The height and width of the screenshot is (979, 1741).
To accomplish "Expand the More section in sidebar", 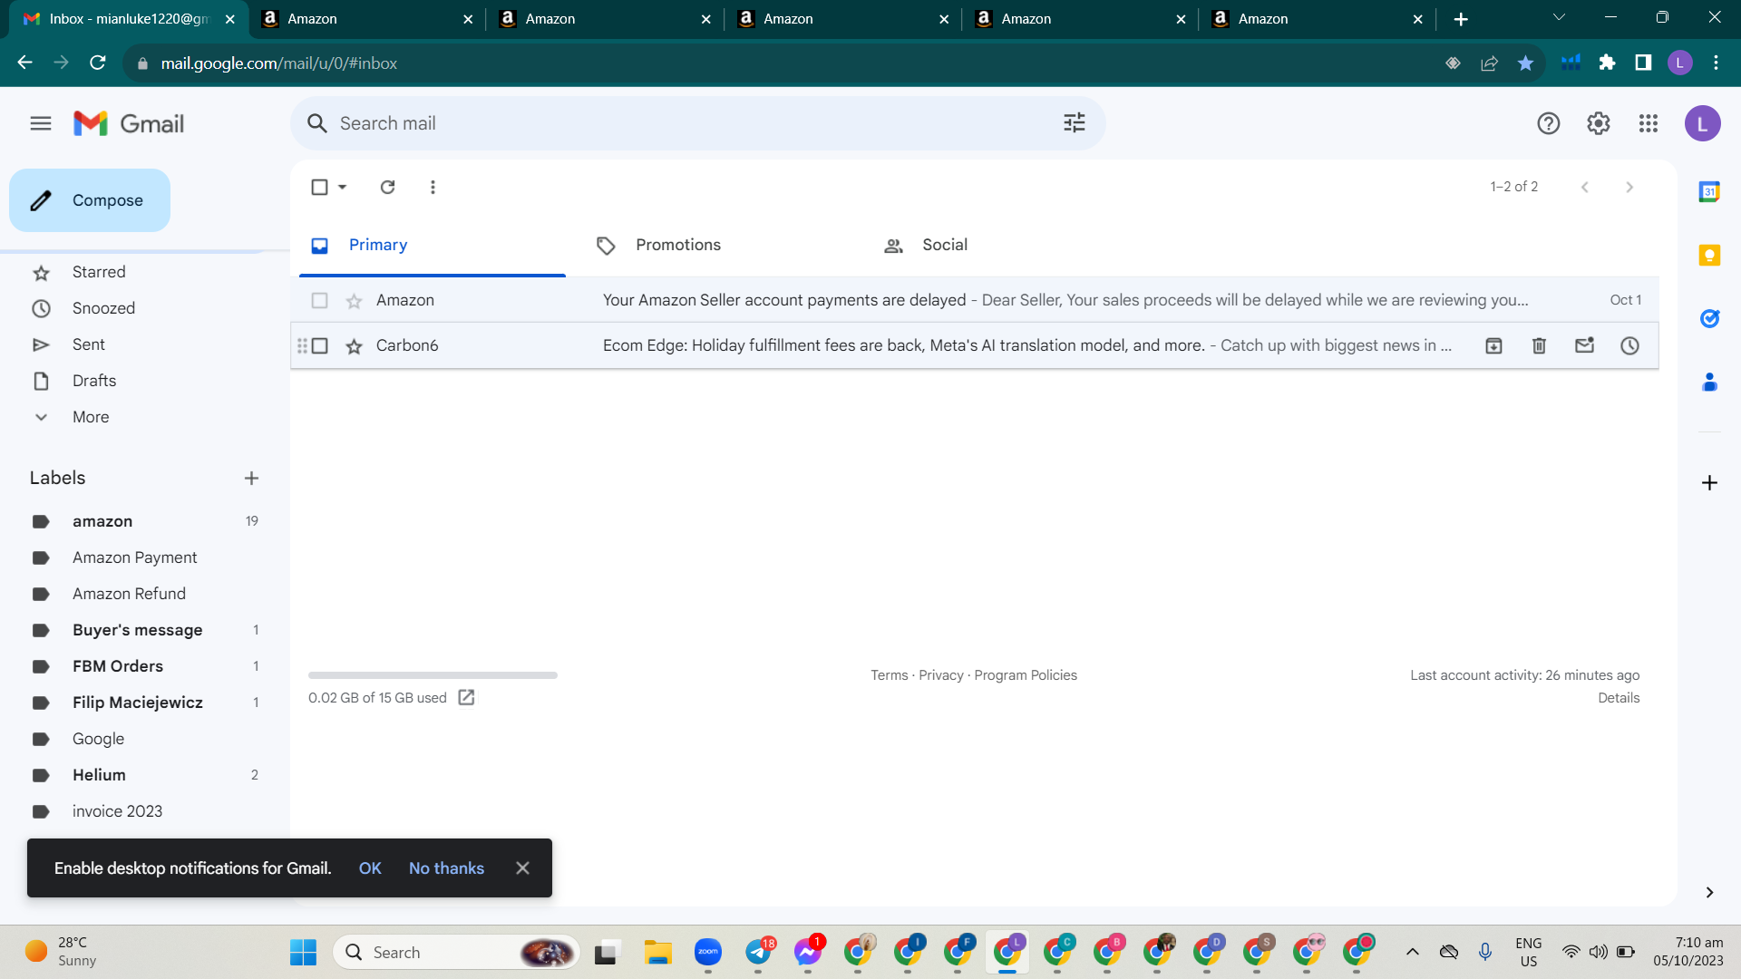I will click(91, 417).
